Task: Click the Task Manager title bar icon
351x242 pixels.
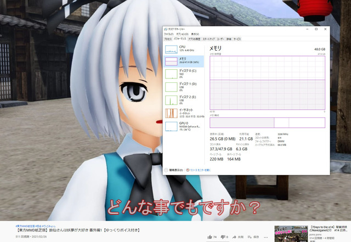Action: coord(166,29)
